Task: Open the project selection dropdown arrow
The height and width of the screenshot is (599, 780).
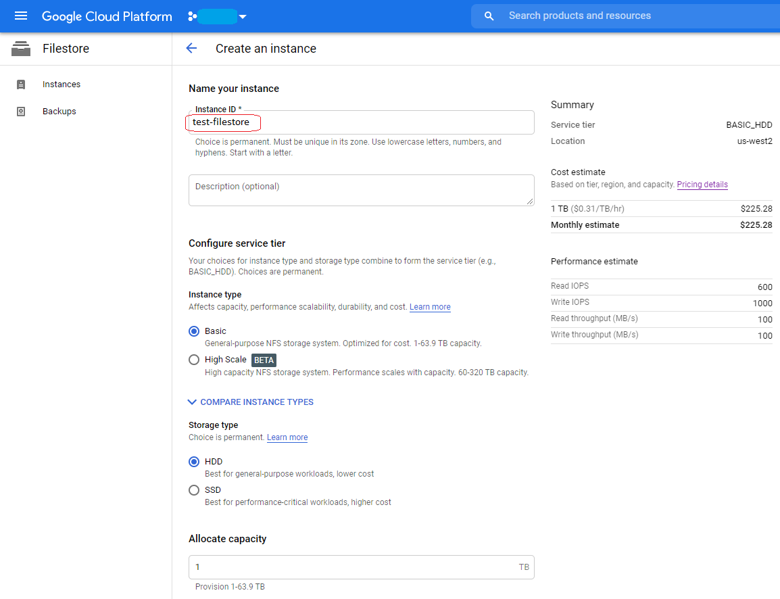Action: [x=242, y=16]
